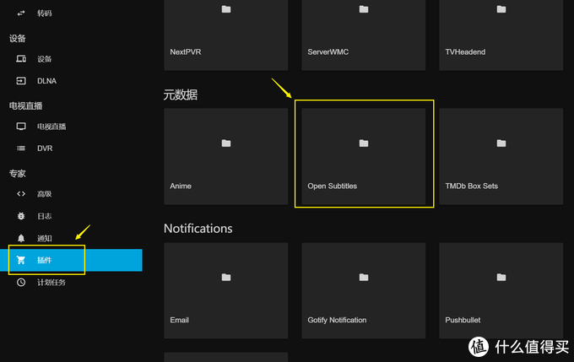The height and width of the screenshot is (362, 574).
Task: Select the DLNA input icon in sidebar
Action: [21, 81]
